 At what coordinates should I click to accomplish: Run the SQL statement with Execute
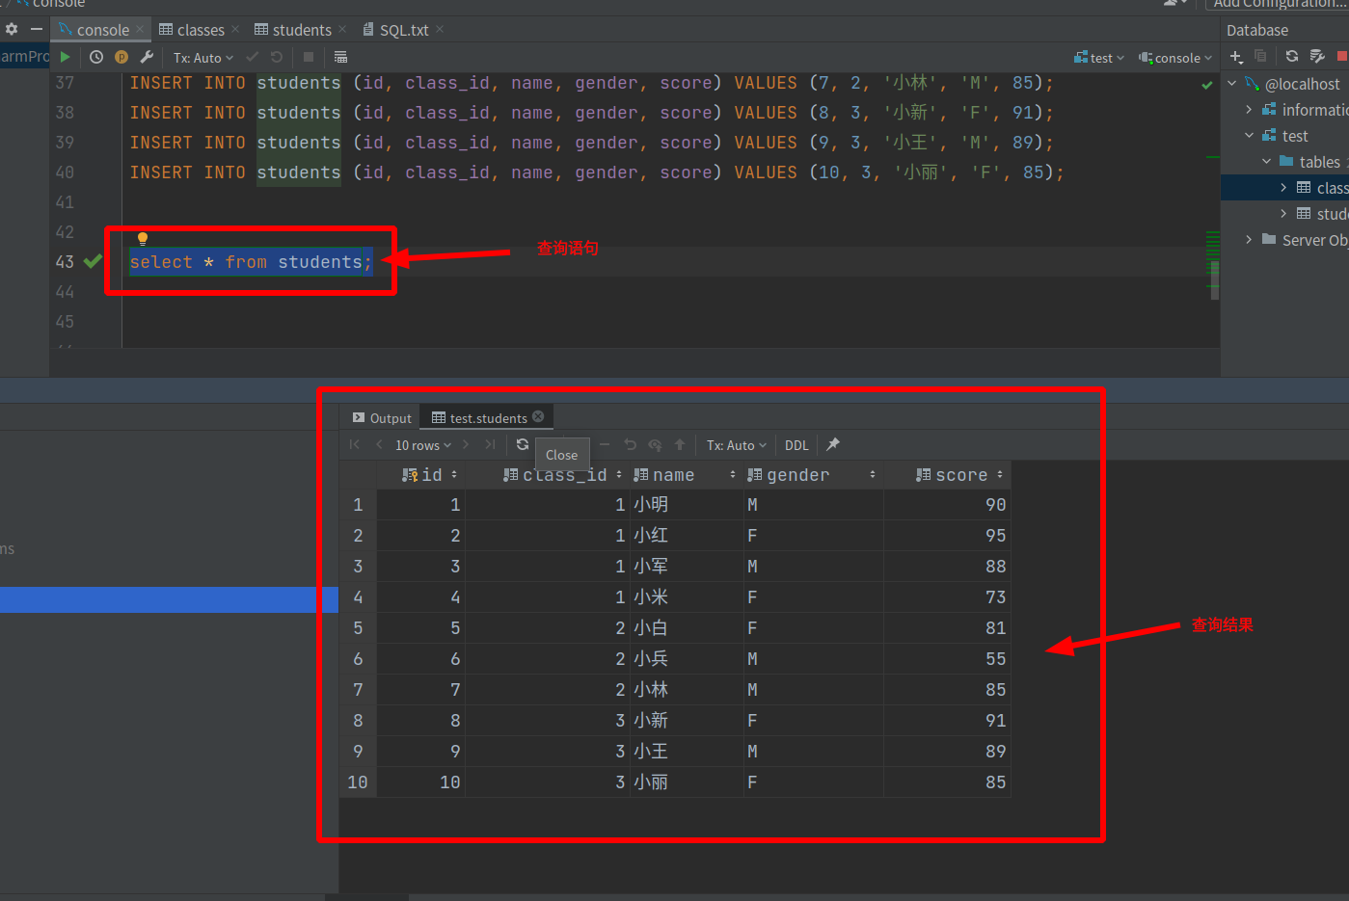point(65,57)
